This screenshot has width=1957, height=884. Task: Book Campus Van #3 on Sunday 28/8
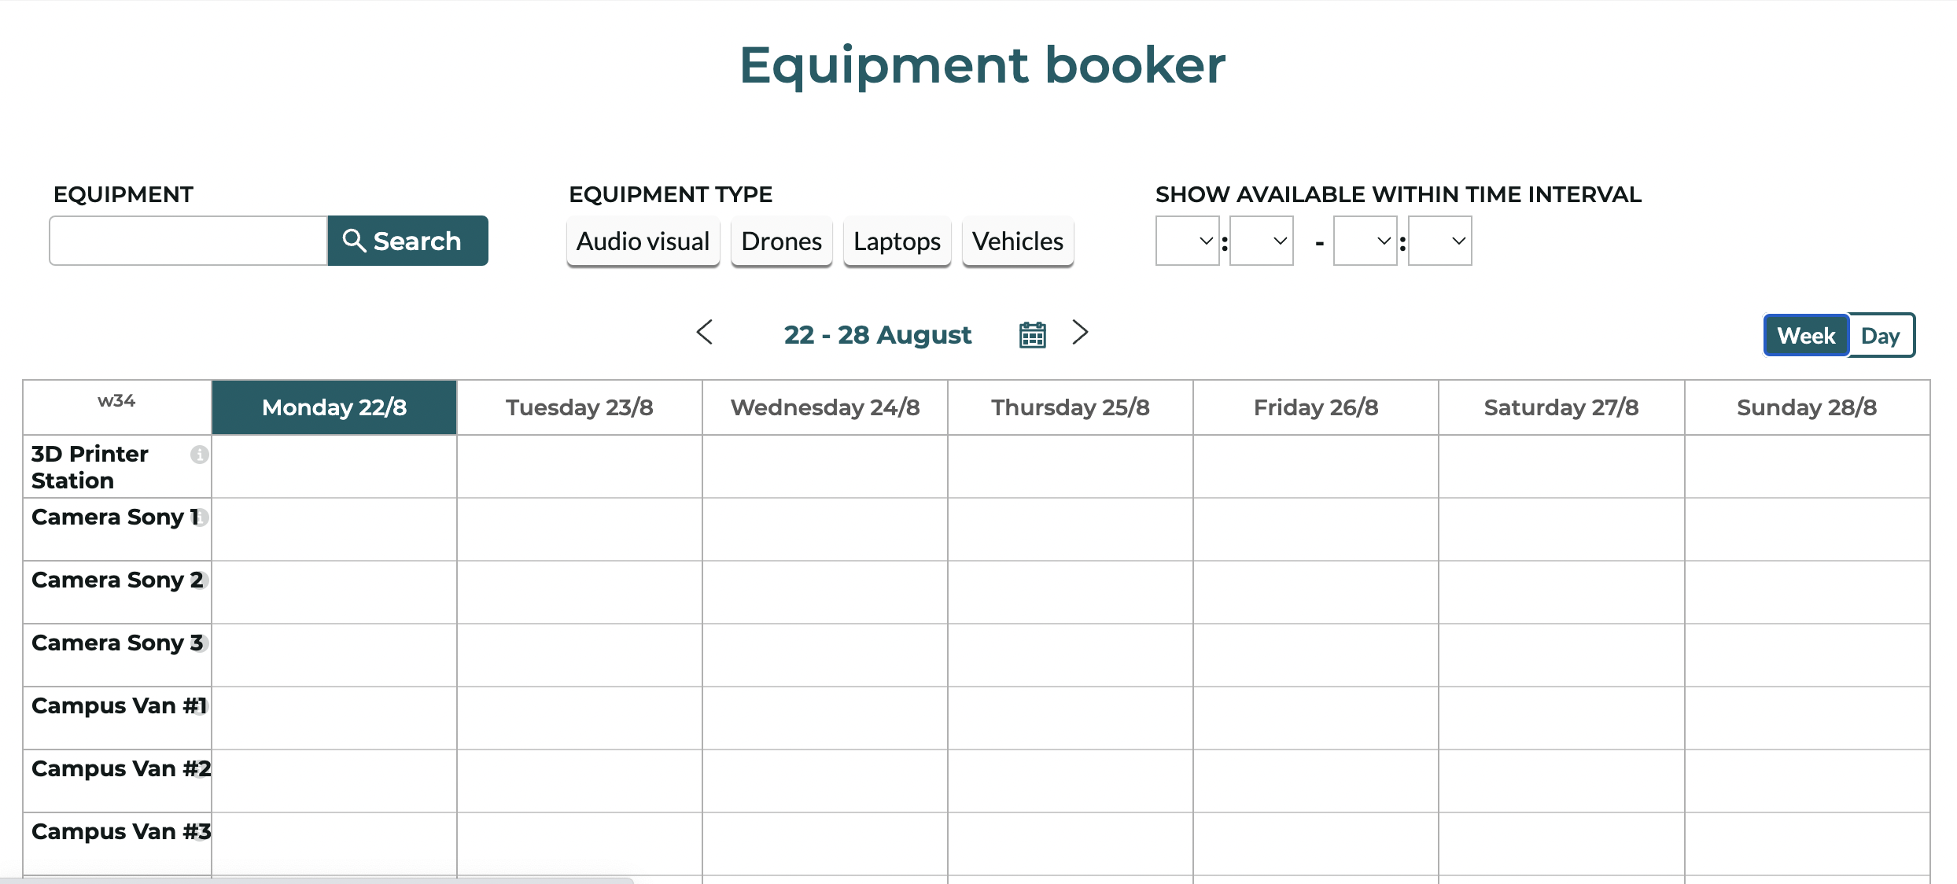[1807, 844]
